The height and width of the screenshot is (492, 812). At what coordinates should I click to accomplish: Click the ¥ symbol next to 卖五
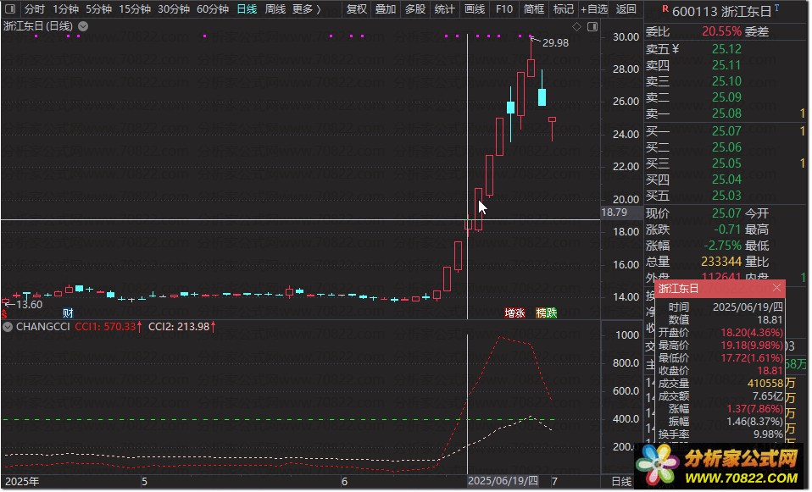675,49
